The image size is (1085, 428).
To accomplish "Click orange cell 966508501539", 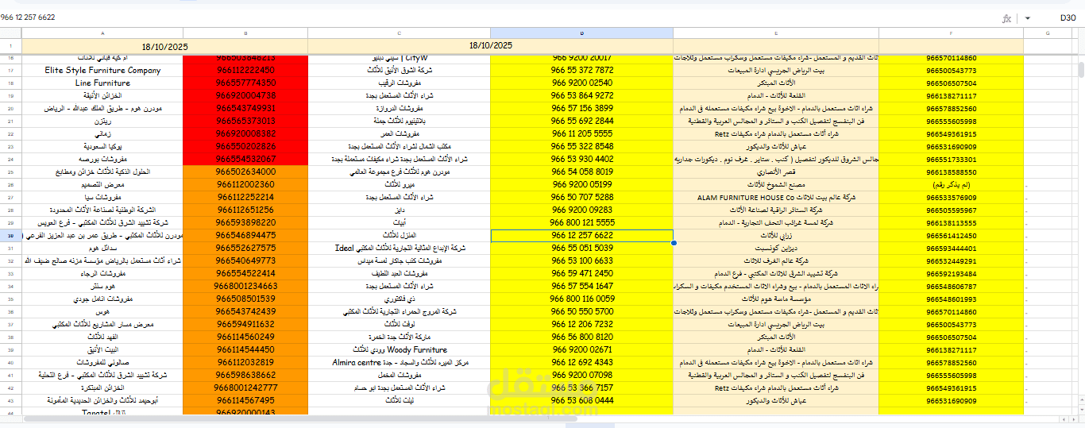I will 245,299.
